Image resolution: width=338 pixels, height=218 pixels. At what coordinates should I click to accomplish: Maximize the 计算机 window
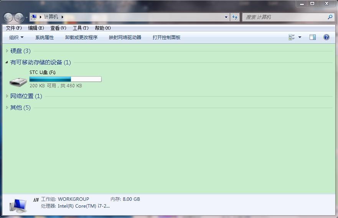click(312, 4)
